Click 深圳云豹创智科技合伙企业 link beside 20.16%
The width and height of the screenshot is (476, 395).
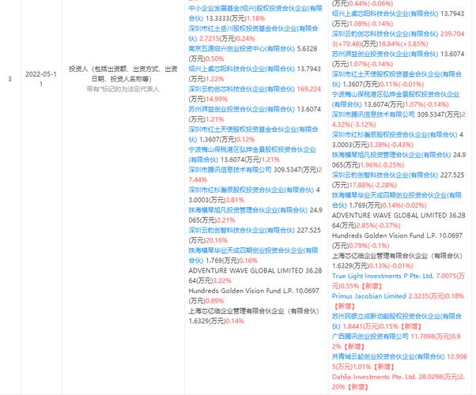click(x=241, y=230)
